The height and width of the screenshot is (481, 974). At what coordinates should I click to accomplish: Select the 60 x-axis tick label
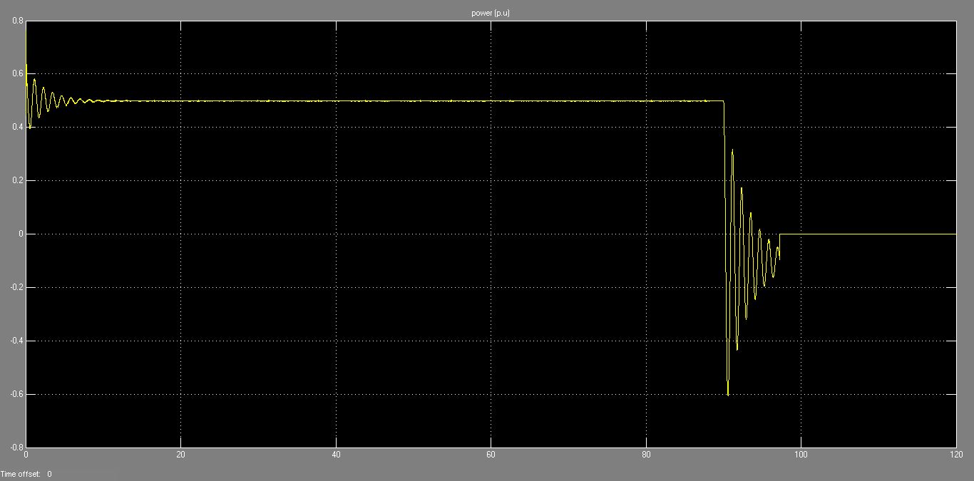pyautogui.click(x=491, y=455)
